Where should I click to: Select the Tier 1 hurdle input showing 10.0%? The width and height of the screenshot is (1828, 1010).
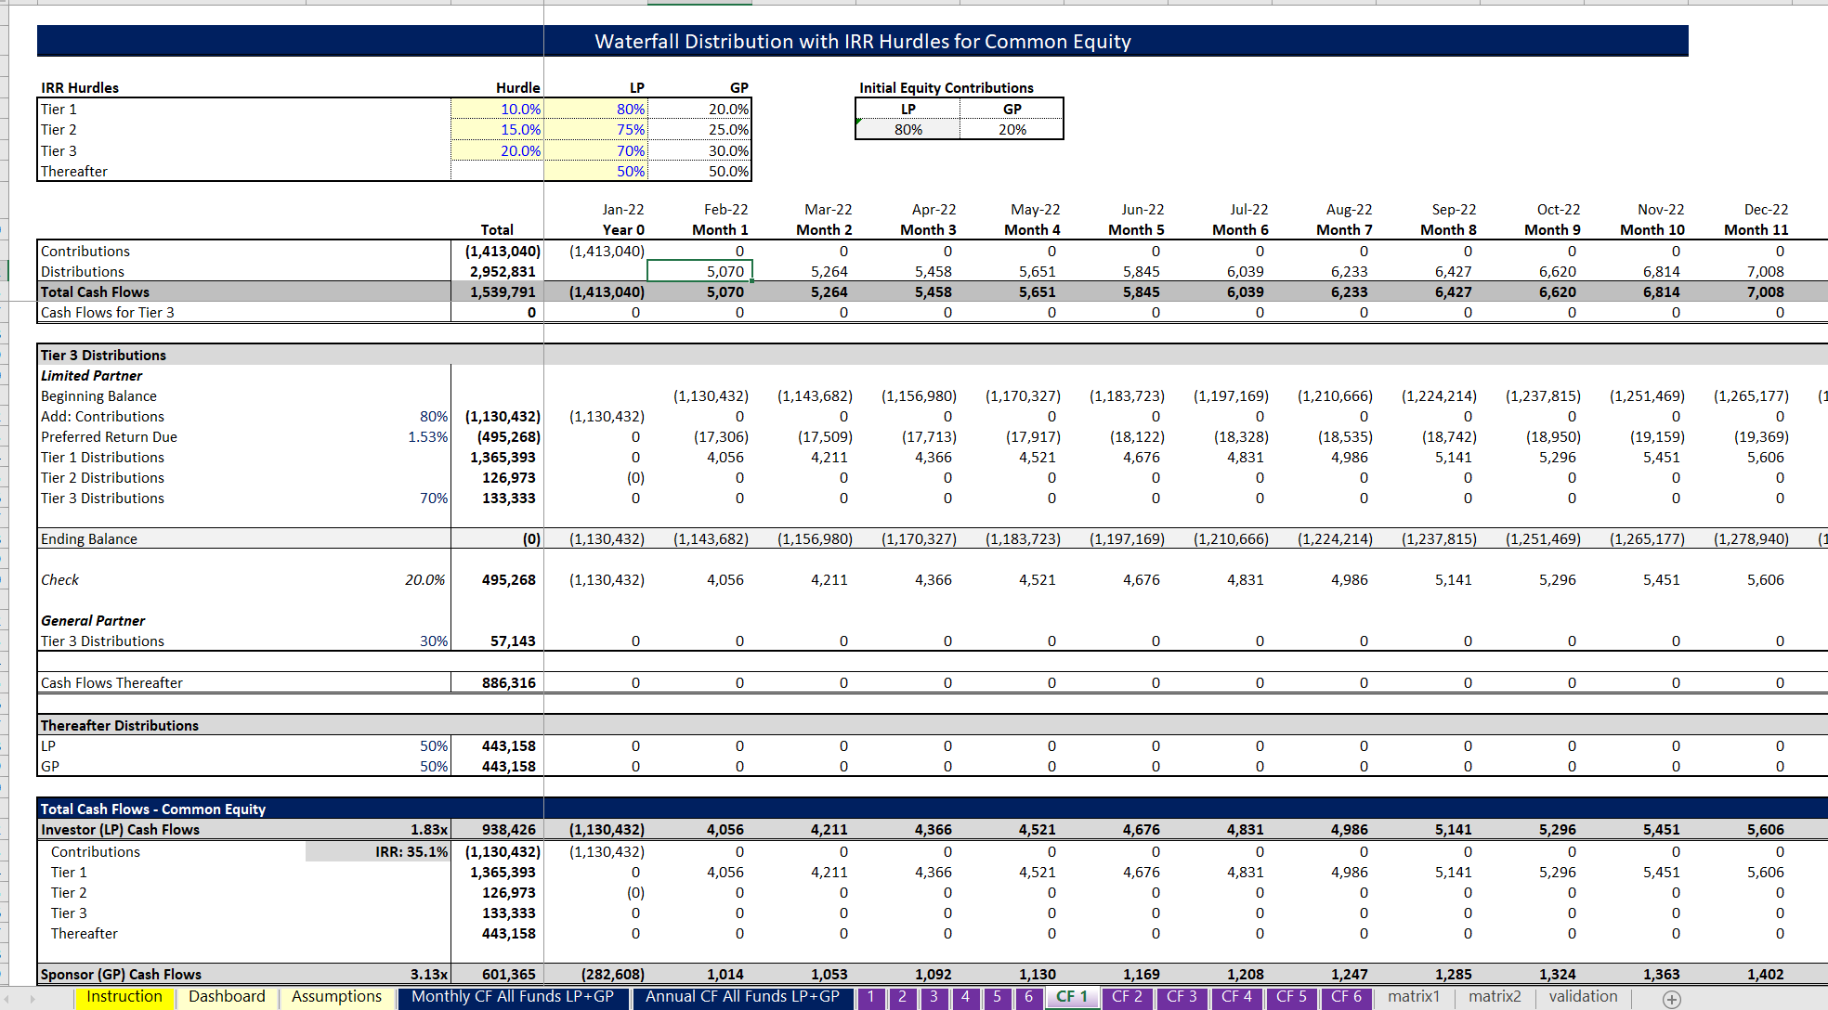497,109
